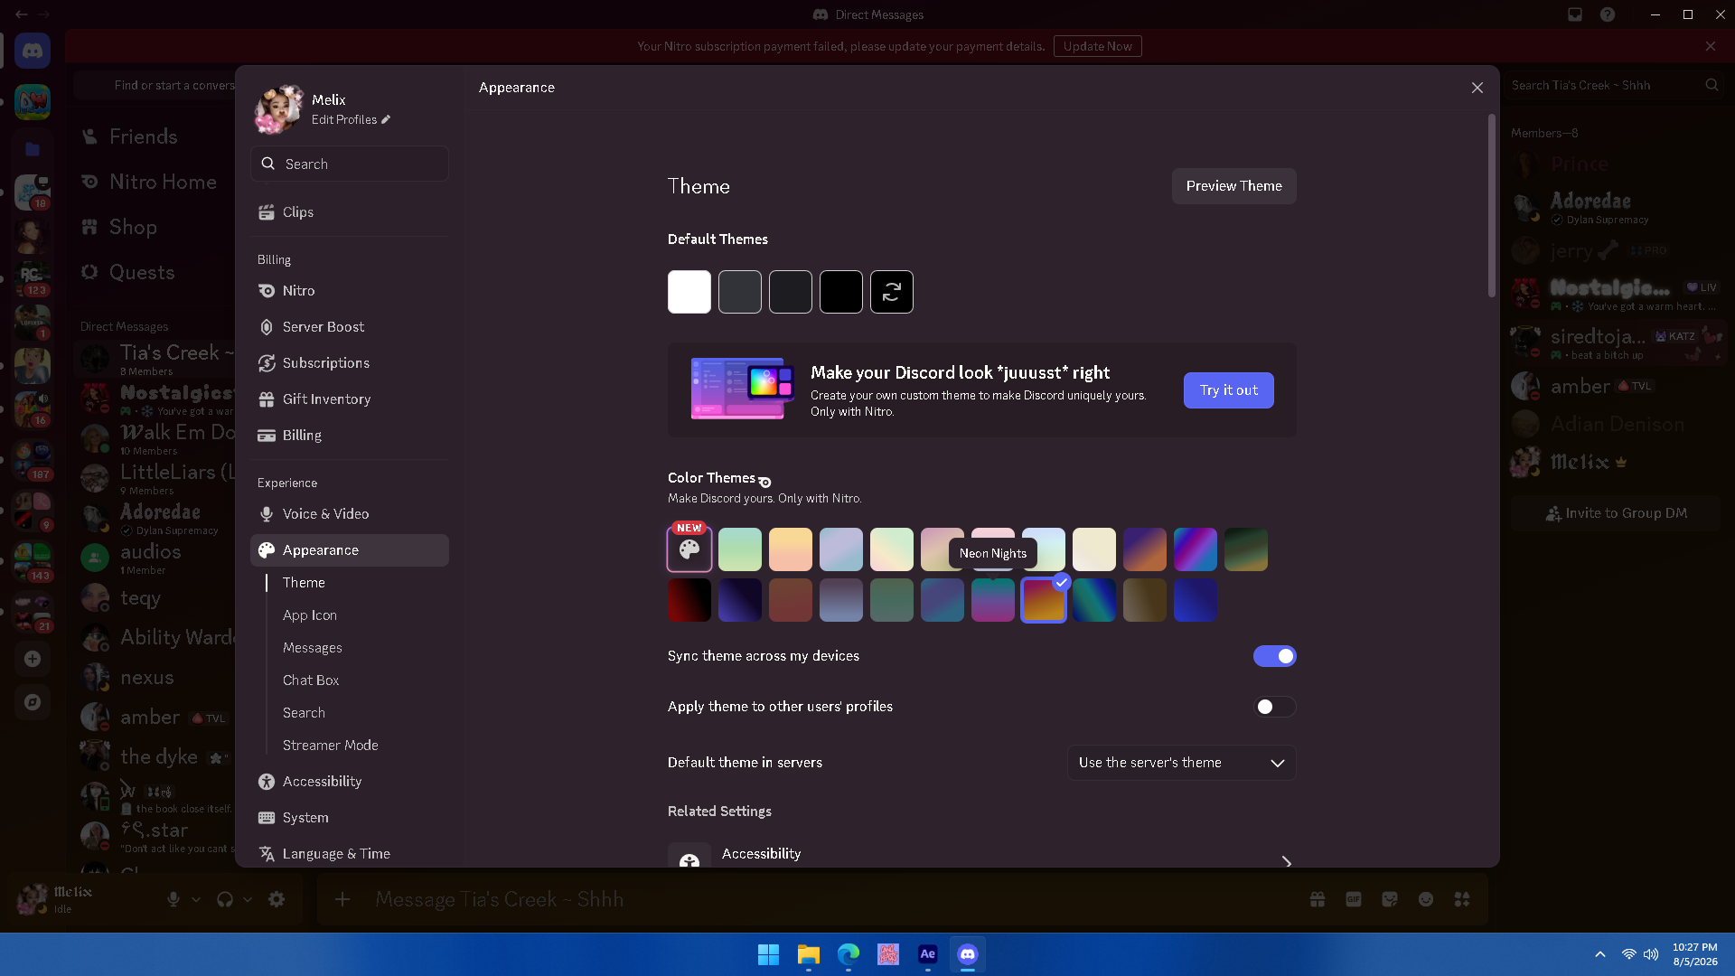The height and width of the screenshot is (976, 1735).
Task: Toggle Apply theme to other users' profiles
Action: point(1275,707)
